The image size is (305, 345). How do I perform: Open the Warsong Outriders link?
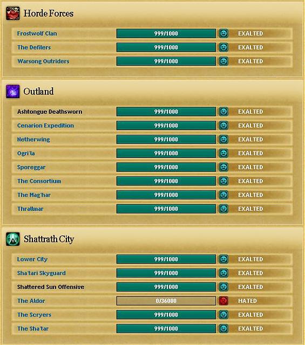pyautogui.click(x=43, y=61)
